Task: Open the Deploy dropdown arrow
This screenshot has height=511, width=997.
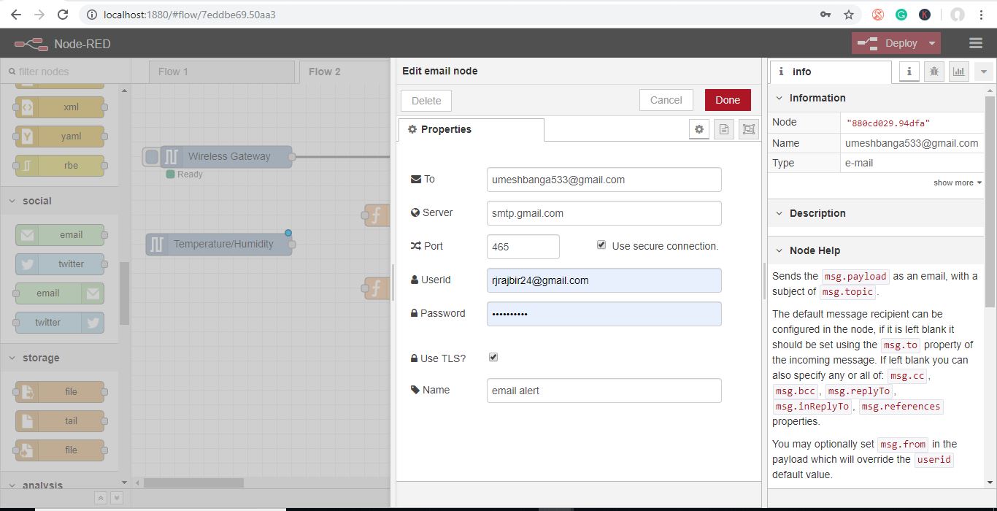Action: pyautogui.click(x=932, y=44)
